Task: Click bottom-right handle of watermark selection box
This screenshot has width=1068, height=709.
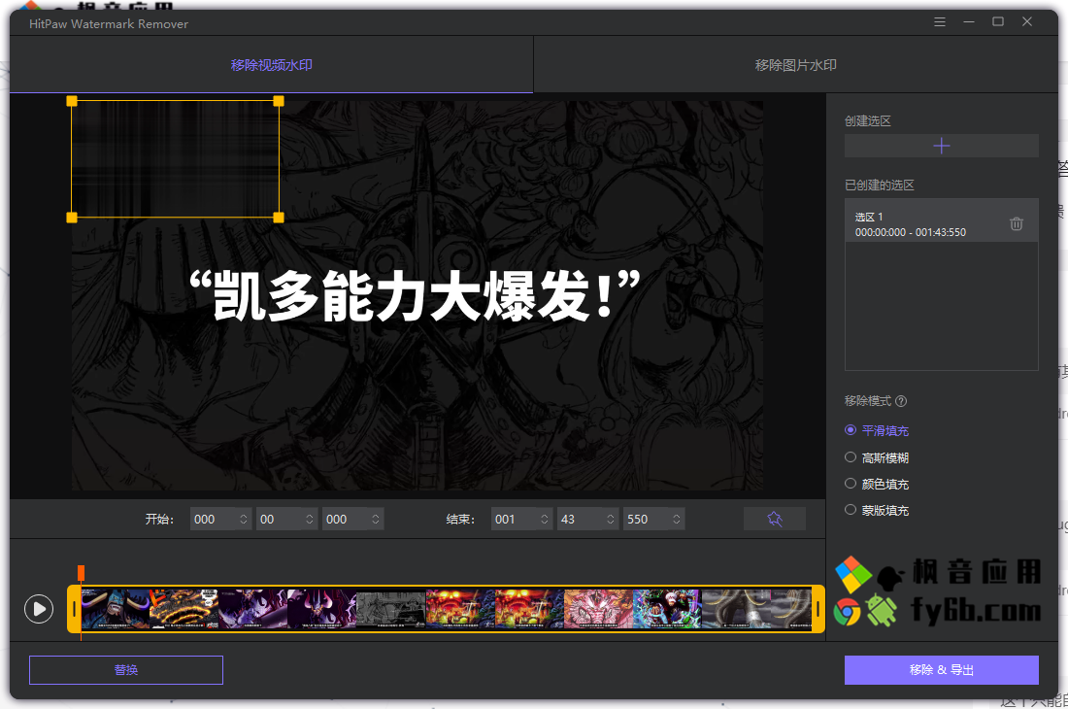Action: (x=279, y=218)
